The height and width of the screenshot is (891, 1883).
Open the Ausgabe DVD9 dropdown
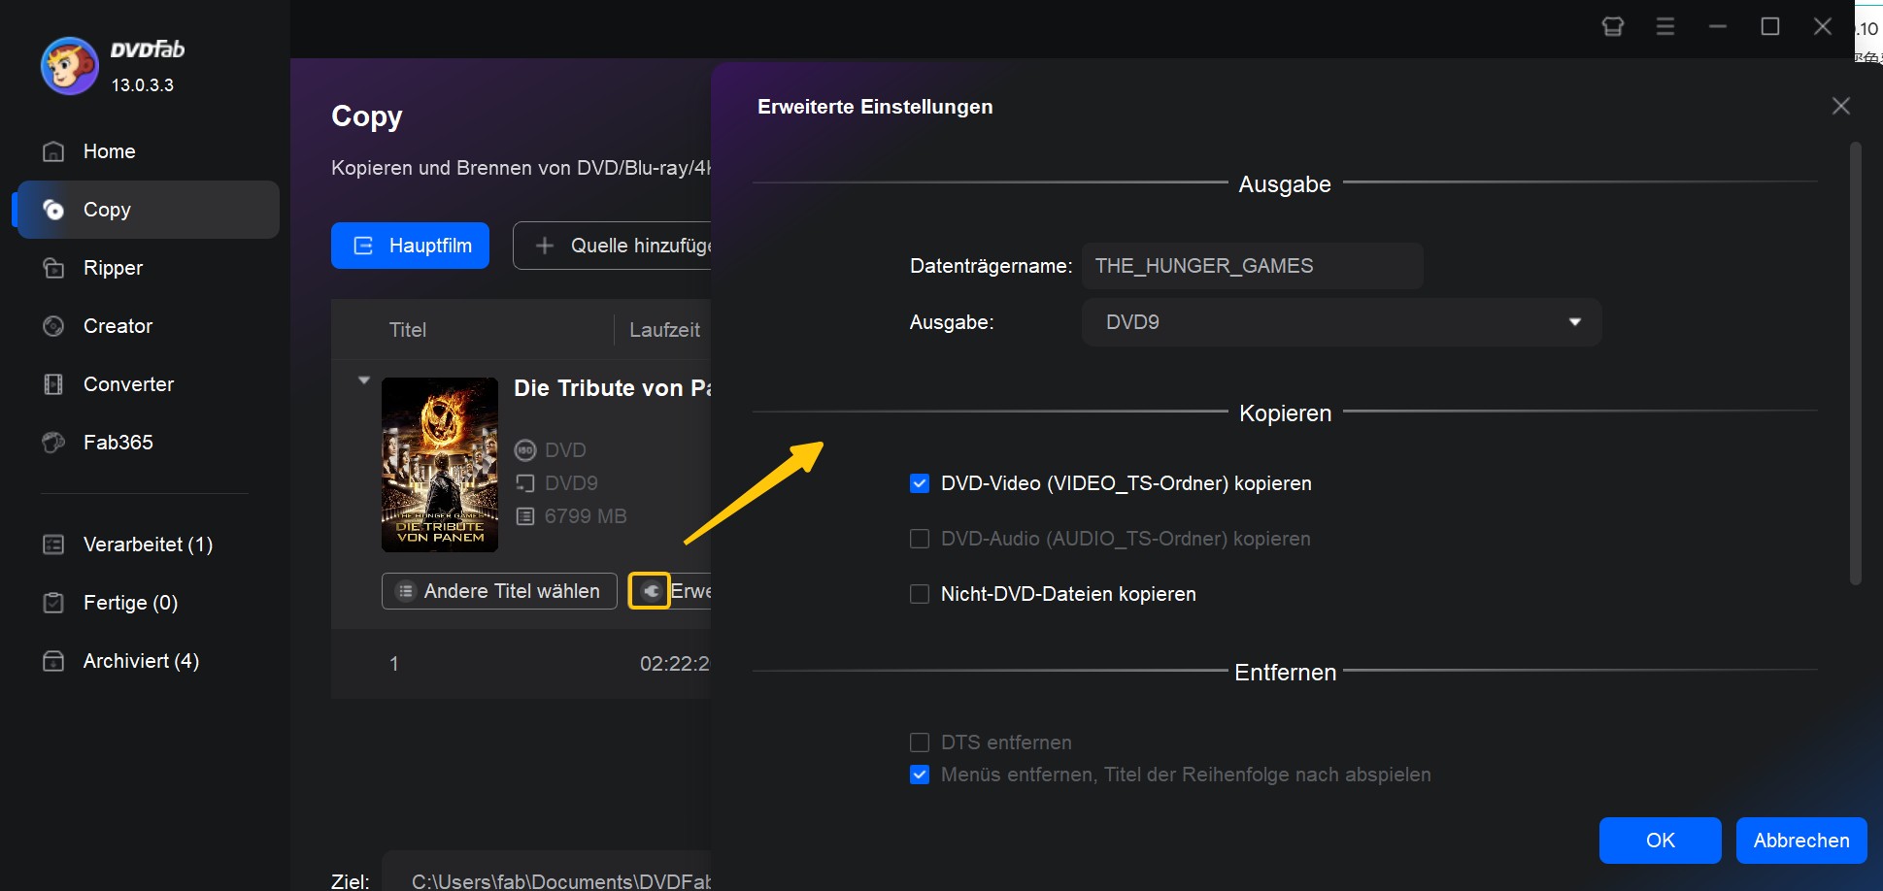(1340, 322)
